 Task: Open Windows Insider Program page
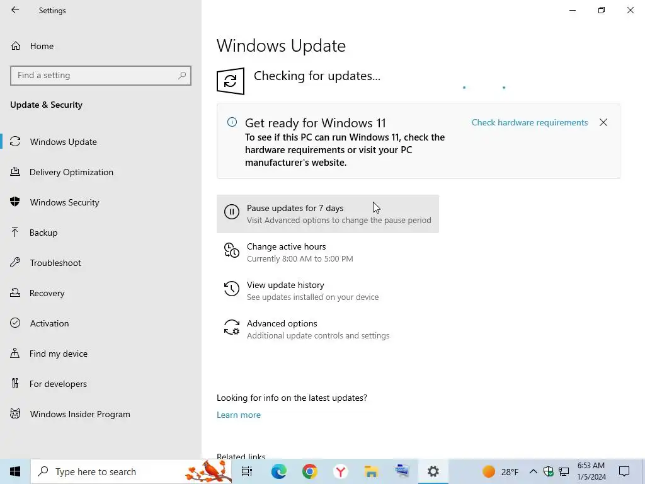(101, 414)
